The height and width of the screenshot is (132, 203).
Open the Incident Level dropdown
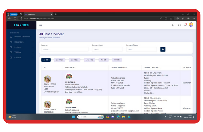(x=107, y=49)
